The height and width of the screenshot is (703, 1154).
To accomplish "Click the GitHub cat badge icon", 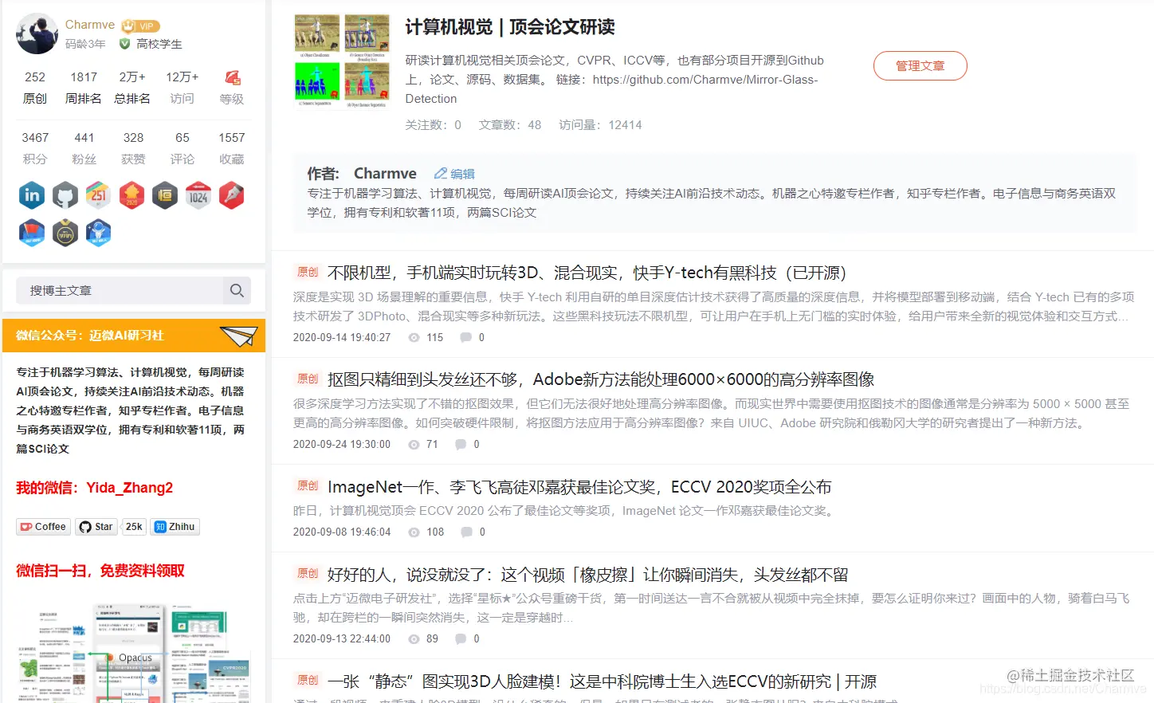I will 65,194.
